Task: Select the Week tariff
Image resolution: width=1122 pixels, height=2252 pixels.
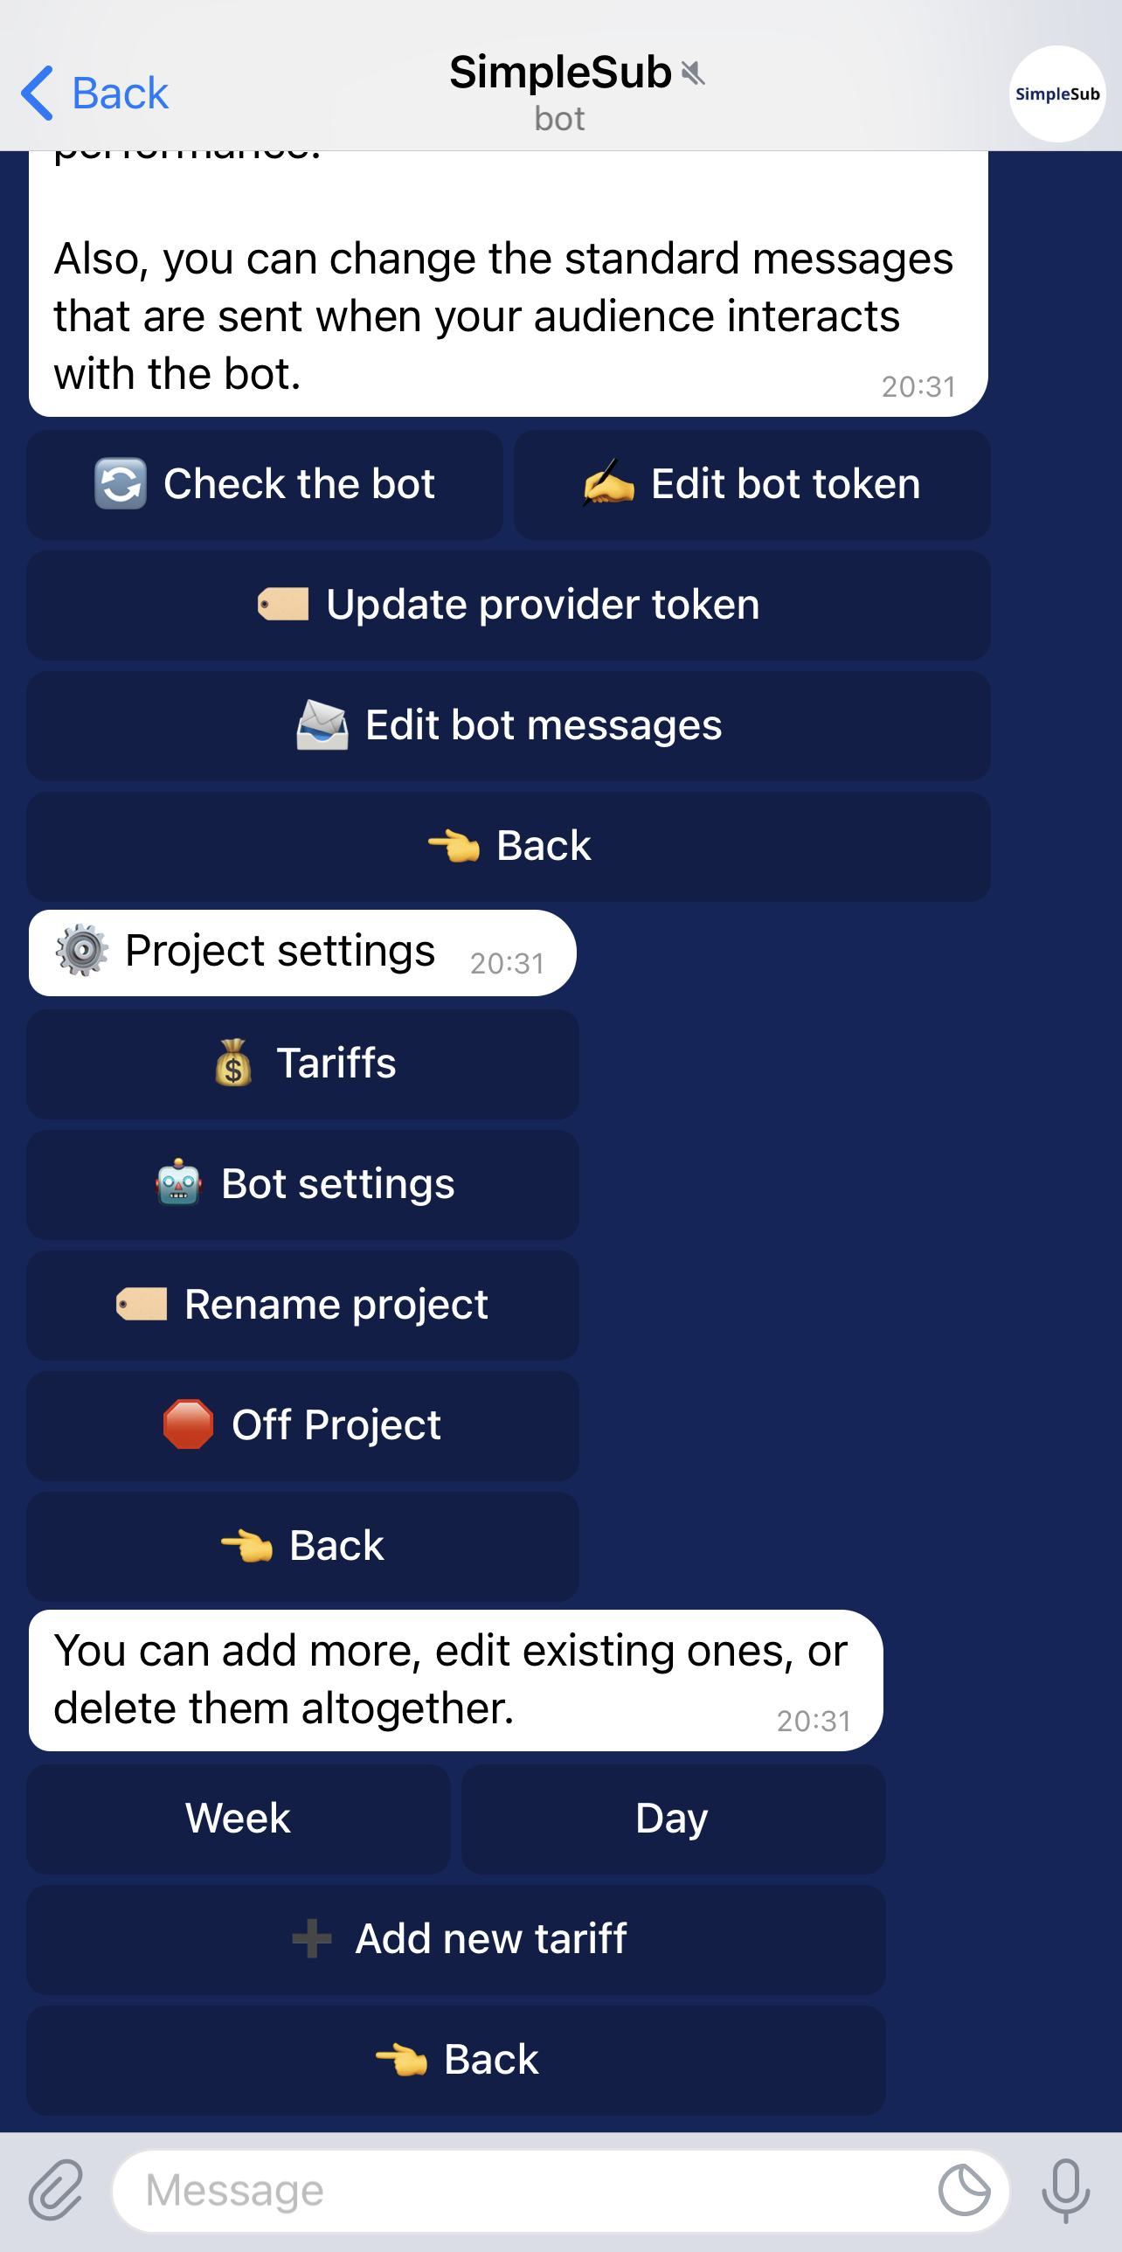Action: tap(238, 1819)
